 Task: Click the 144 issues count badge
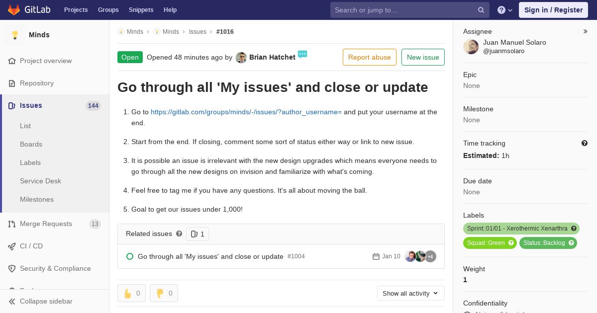point(93,105)
